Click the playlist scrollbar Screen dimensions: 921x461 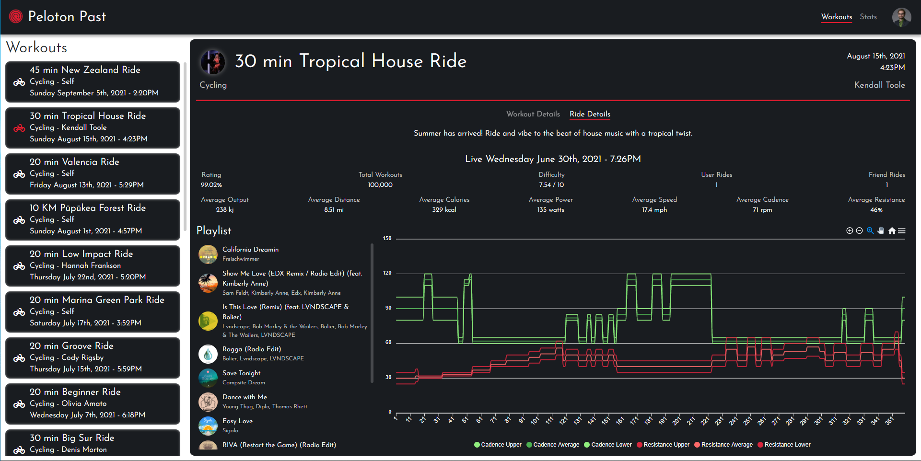click(x=372, y=313)
